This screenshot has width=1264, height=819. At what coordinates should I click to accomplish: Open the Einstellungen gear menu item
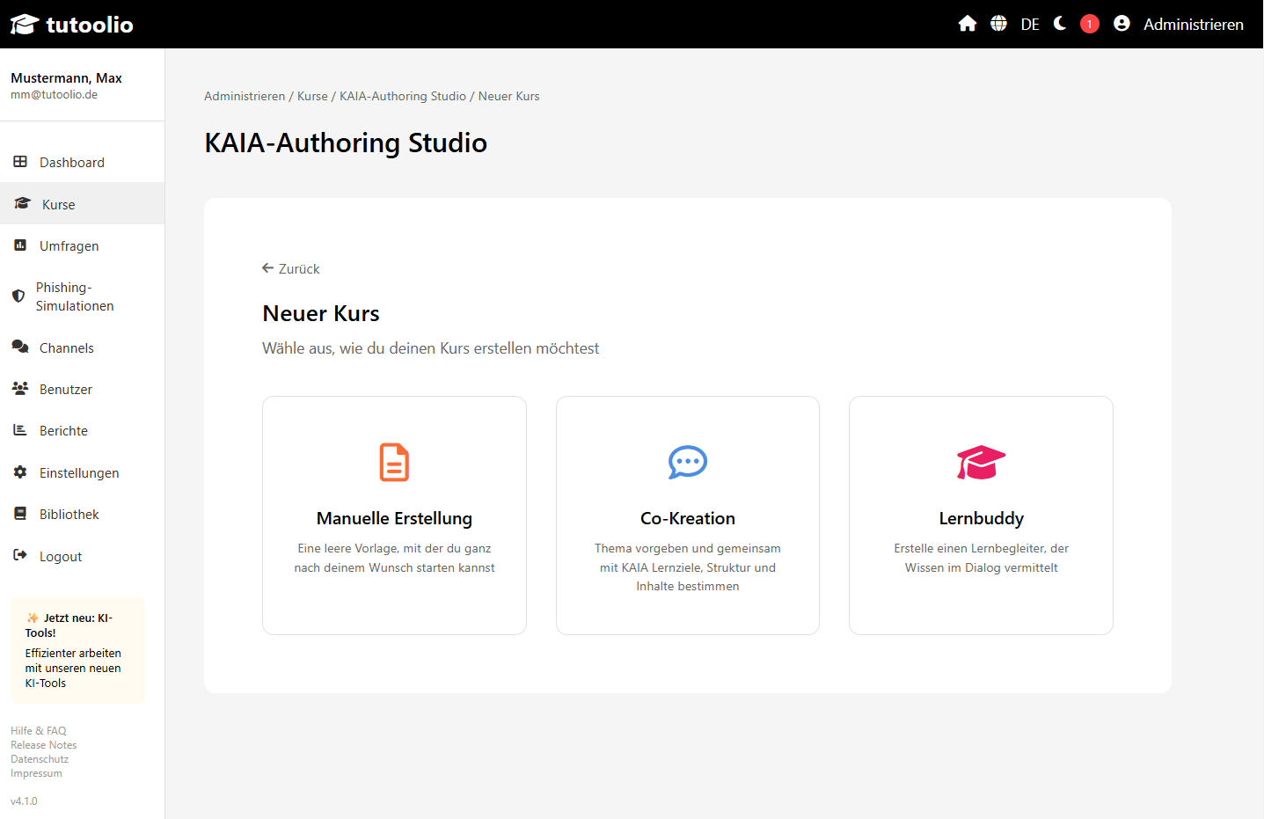pyautogui.click(x=78, y=473)
